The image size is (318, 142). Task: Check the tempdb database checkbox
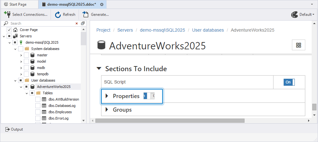tap(26, 74)
